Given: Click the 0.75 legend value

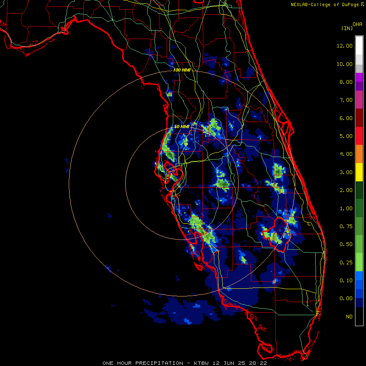Looking at the screenshot, I should tap(346, 227).
